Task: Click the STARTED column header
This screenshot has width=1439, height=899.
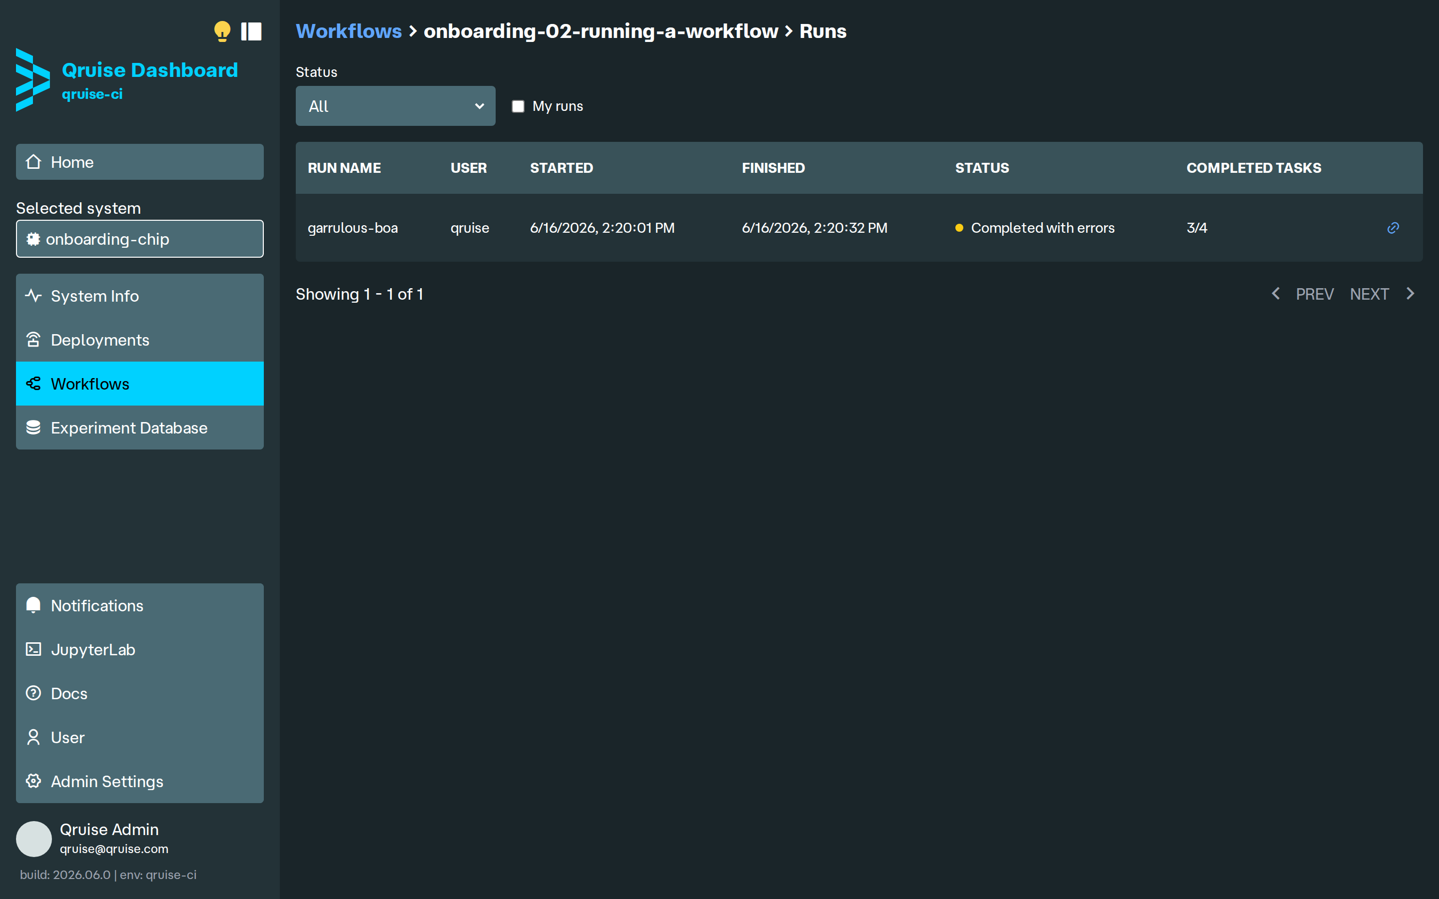Action: tap(561, 168)
